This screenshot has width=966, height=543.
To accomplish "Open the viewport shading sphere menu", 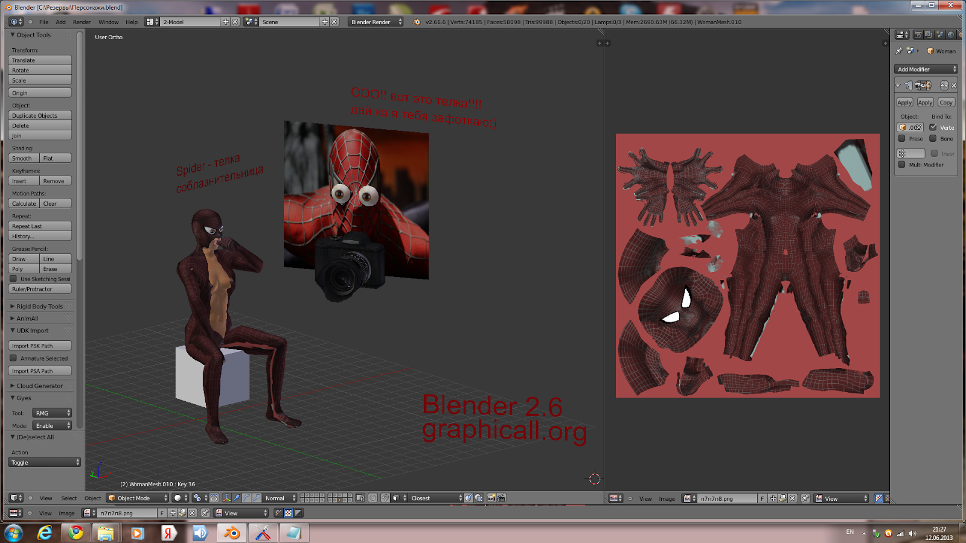I will pos(180,498).
